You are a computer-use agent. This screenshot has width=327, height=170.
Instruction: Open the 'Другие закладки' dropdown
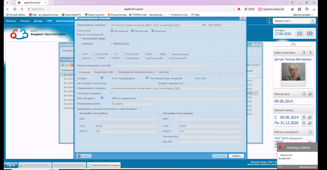point(303,15)
